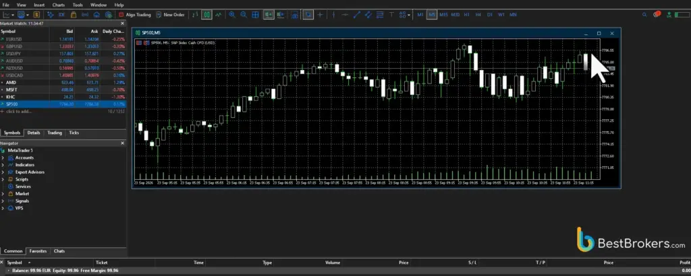Screen dimensions: 691x276
Task: Sort by the Daily Change column header
Action: (113, 32)
